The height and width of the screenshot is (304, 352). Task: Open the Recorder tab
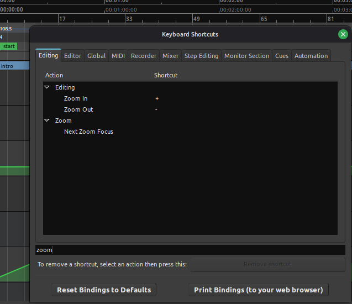click(x=144, y=56)
